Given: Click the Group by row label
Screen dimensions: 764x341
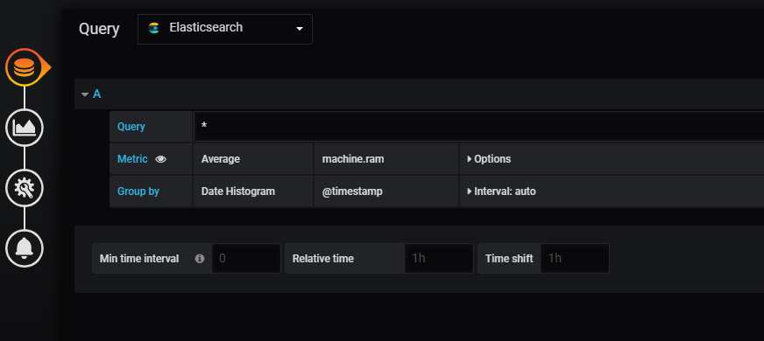Looking at the screenshot, I should point(138,191).
